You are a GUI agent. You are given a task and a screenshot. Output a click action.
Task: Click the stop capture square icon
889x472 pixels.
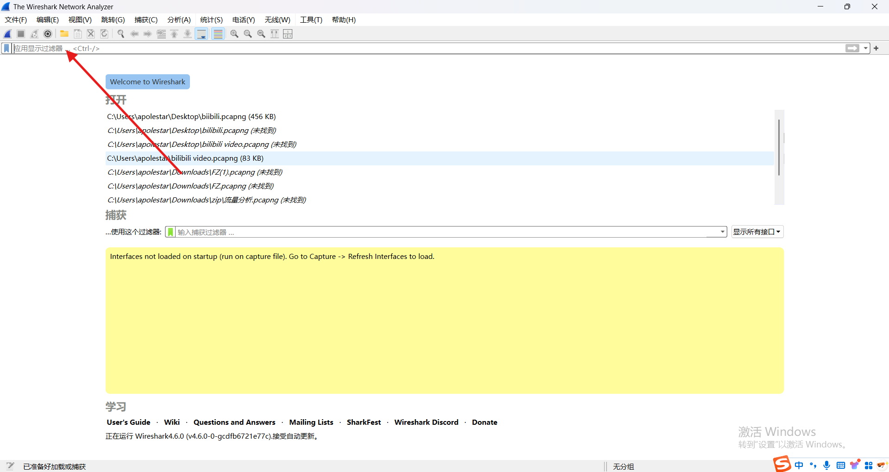point(21,34)
